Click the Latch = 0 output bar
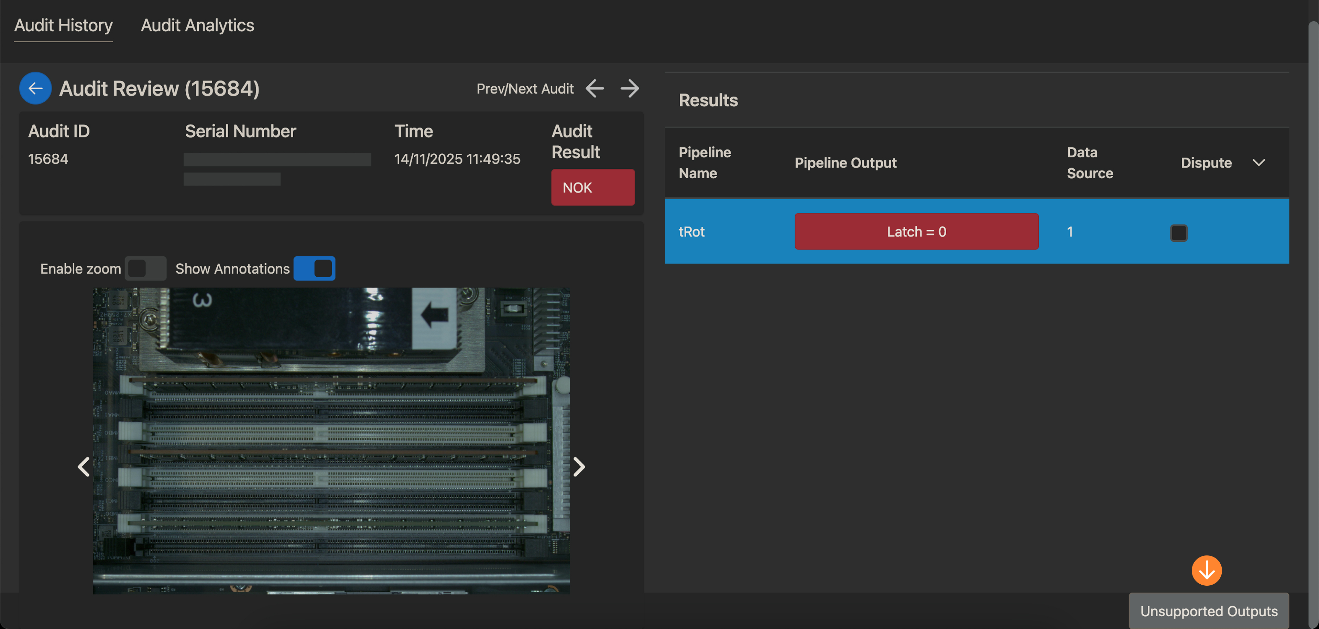The image size is (1319, 629). [x=916, y=231]
